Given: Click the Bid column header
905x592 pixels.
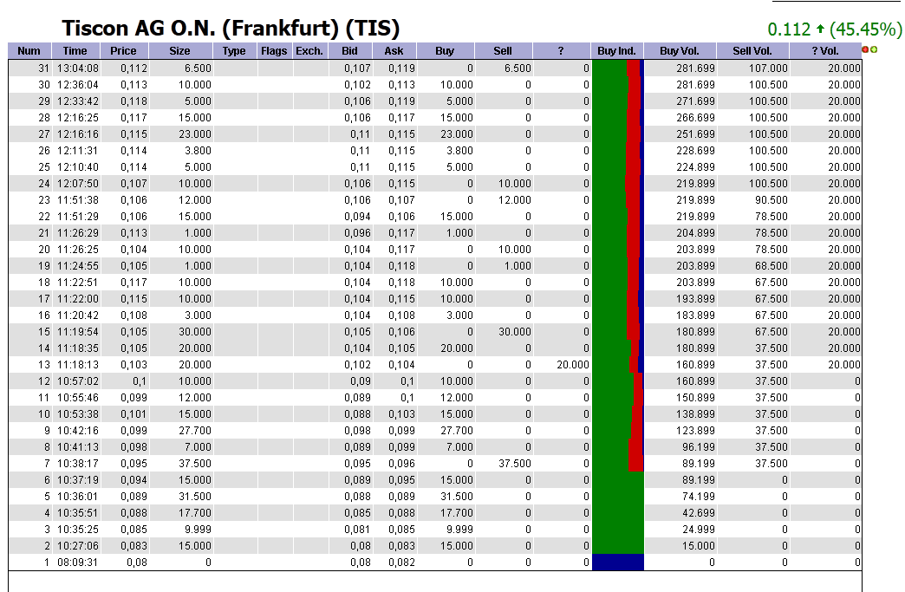Looking at the screenshot, I should [x=349, y=50].
